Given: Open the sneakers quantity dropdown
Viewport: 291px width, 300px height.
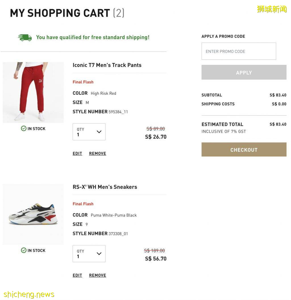Looking at the screenshot, I should click(89, 254).
